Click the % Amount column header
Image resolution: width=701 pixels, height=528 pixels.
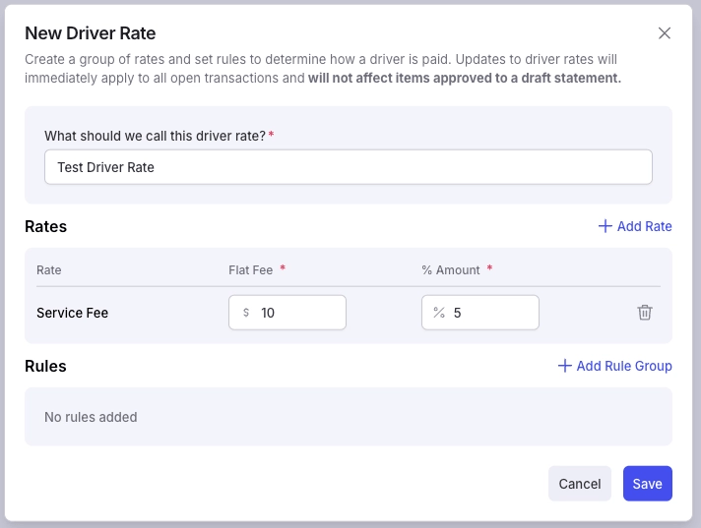click(x=451, y=270)
